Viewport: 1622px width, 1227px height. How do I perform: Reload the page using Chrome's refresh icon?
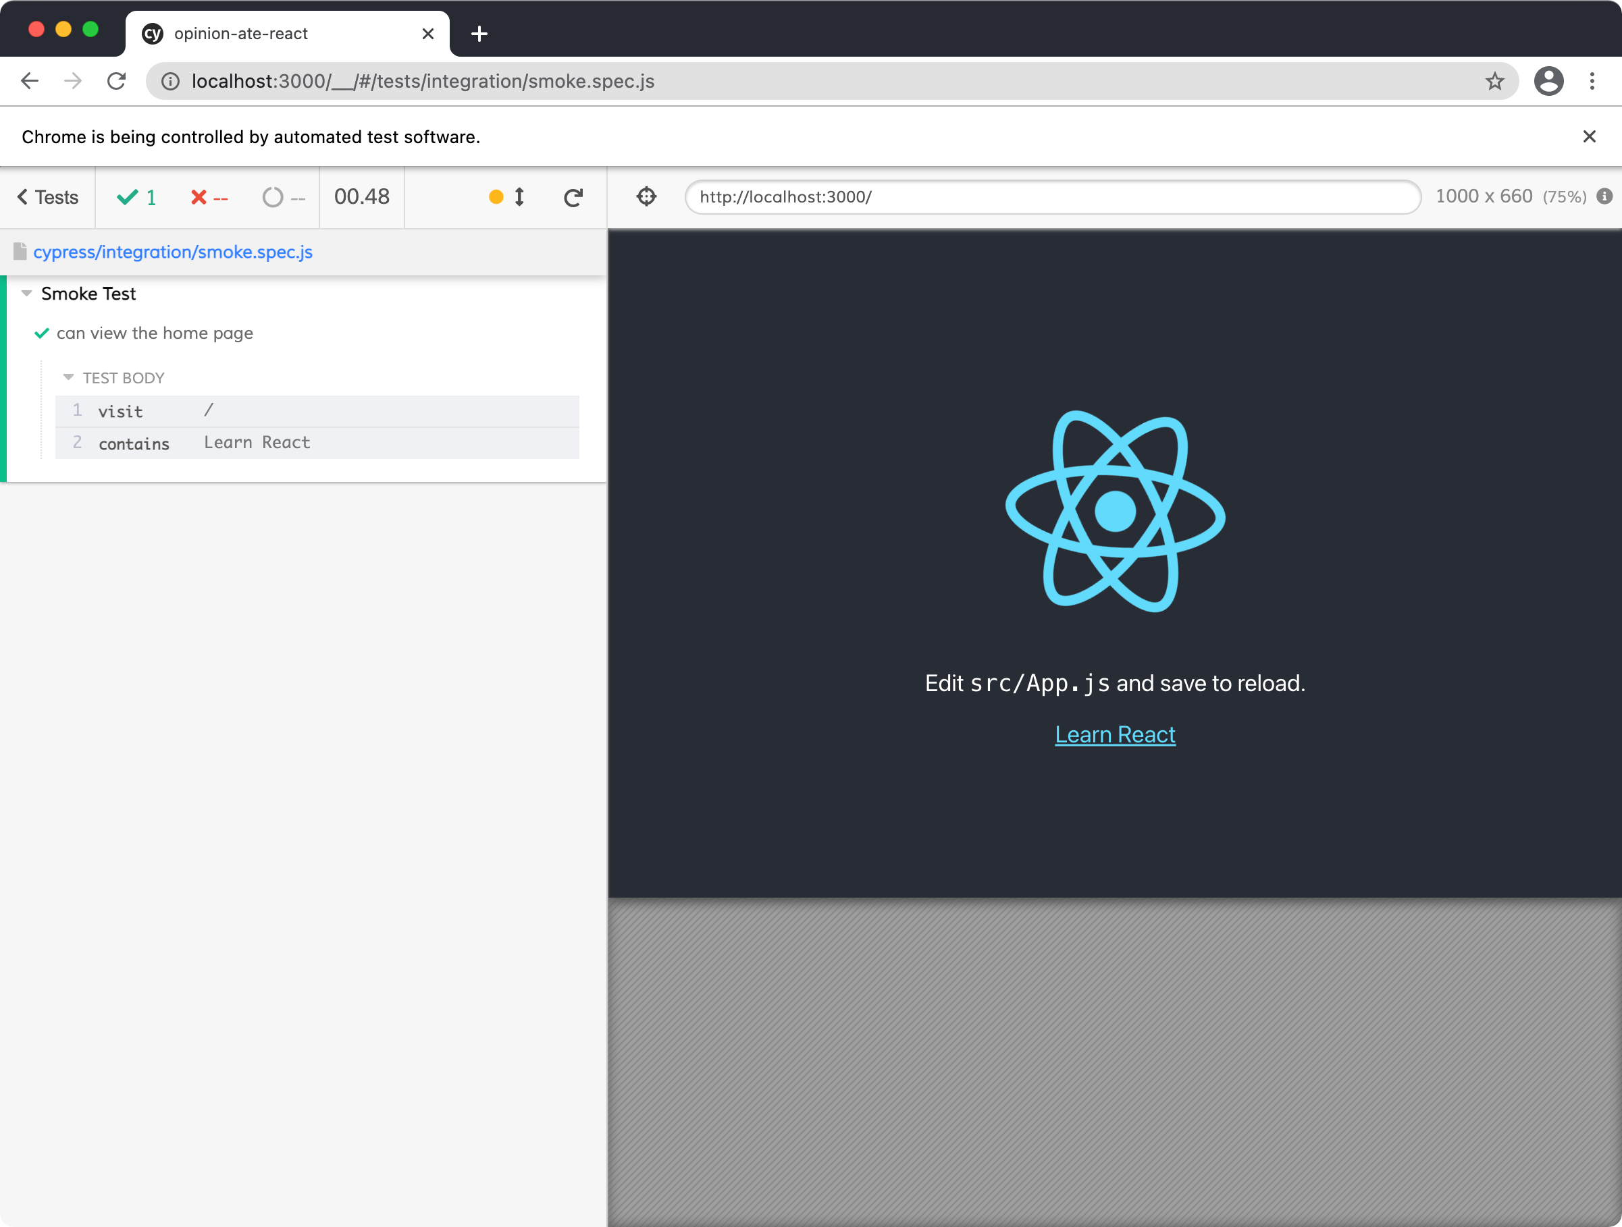pos(117,82)
